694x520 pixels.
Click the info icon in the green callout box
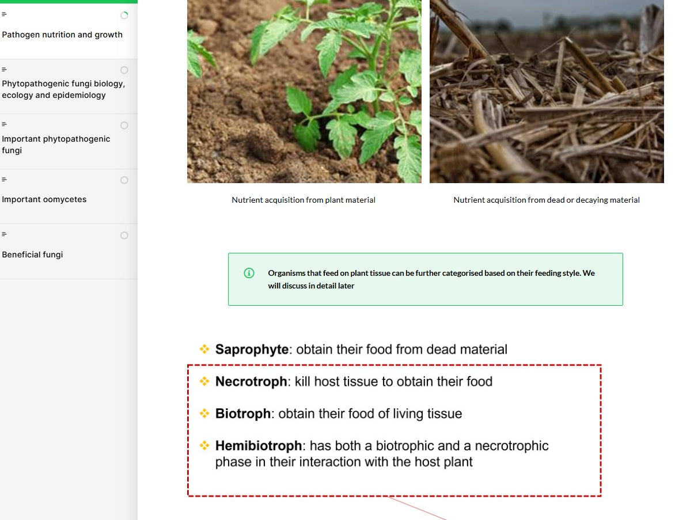click(248, 273)
